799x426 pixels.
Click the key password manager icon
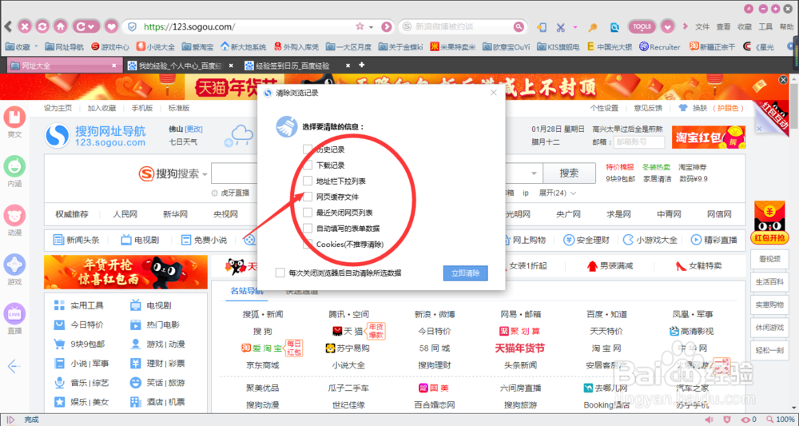pyautogui.click(x=593, y=27)
